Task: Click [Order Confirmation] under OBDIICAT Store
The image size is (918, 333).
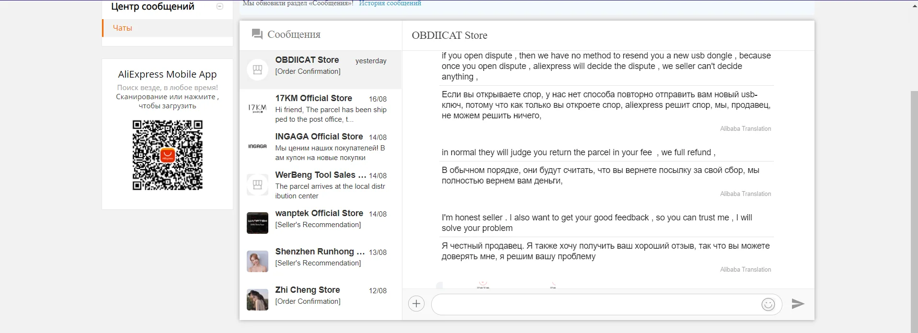Action: tap(308, 71)
